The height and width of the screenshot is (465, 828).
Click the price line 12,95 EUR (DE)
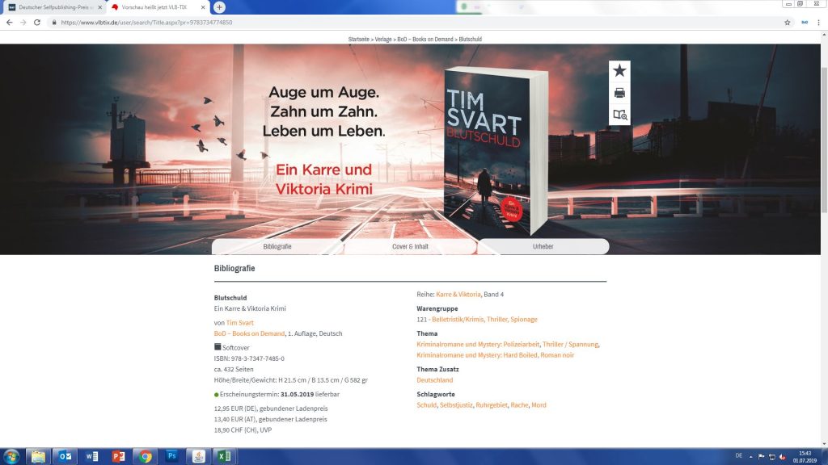coord(271,408)
